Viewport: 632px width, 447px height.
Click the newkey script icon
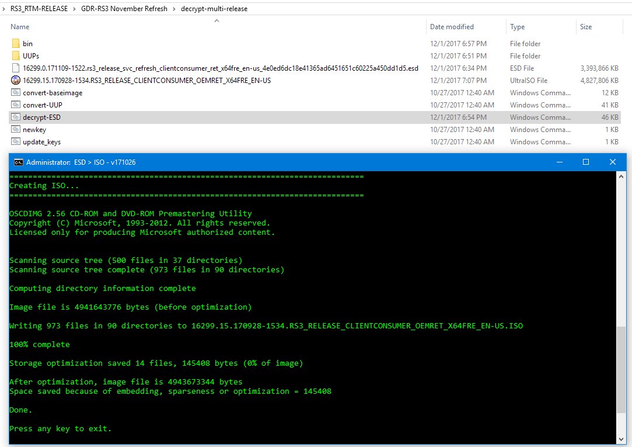[x=16, y=130]
